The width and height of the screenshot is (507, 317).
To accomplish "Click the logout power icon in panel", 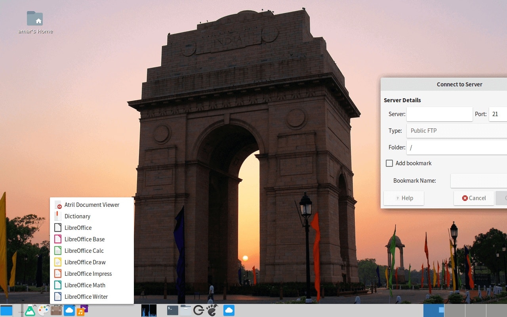I will tap(199, 310).
